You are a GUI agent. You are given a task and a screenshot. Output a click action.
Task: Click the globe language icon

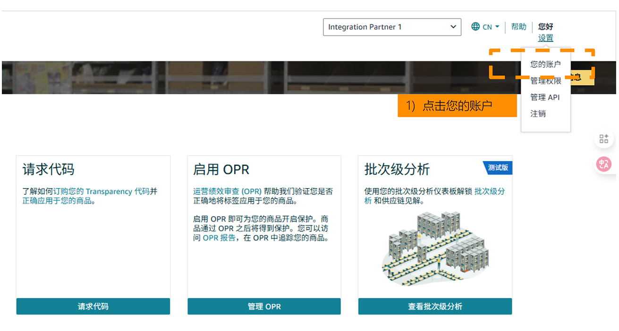pos(475,26)
